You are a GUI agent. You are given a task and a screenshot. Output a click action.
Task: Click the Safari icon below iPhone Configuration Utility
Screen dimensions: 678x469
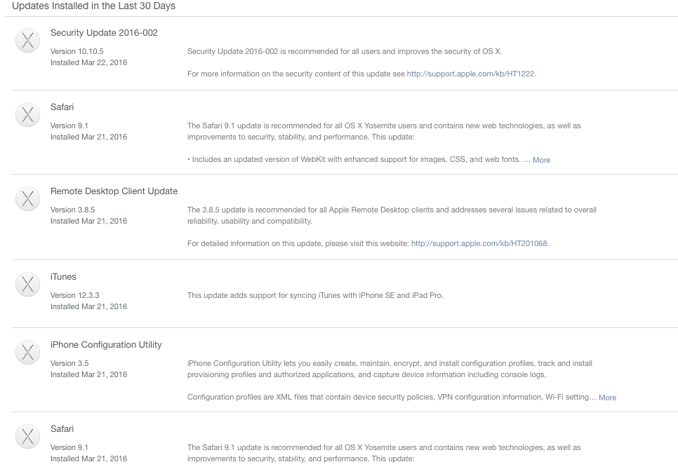27,437
